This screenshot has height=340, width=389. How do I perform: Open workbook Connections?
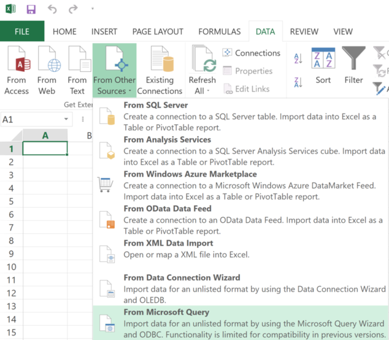[x=252, y=53]
